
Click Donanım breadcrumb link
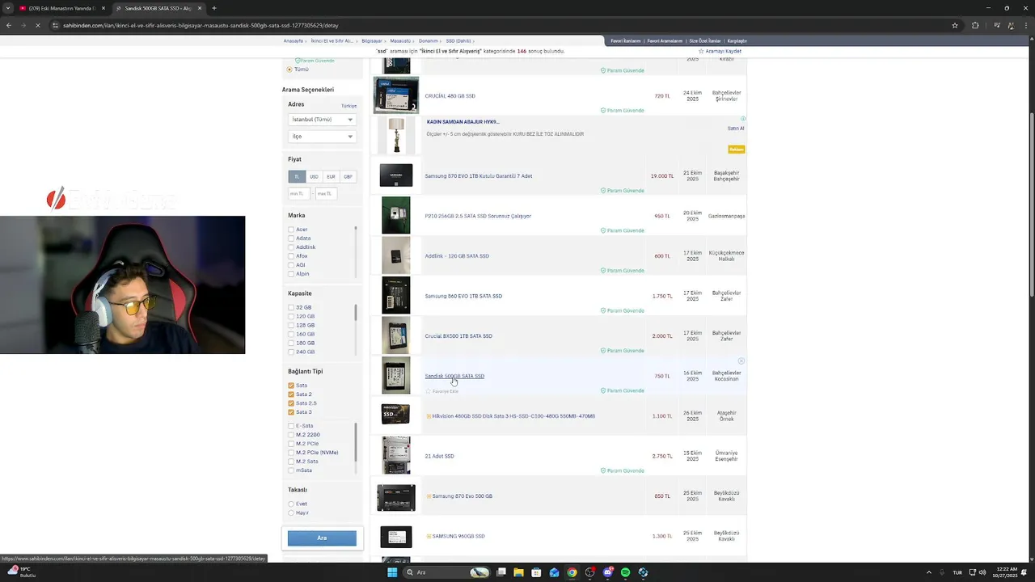pos(428,40)
